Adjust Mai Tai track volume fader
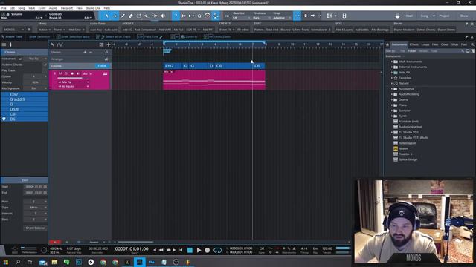The height and width of the screenshot is (267, 476). (x=70, y=78)
